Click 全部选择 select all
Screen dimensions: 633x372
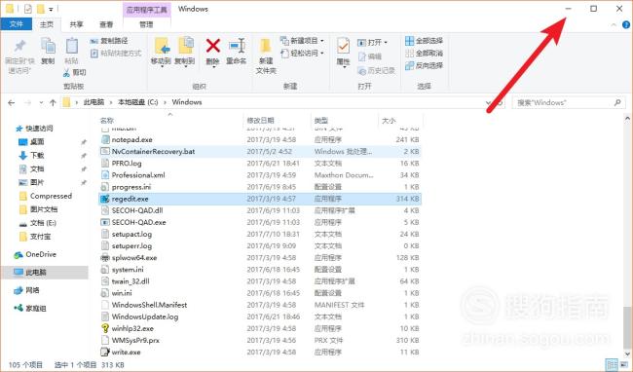click(x=424, y=41)
